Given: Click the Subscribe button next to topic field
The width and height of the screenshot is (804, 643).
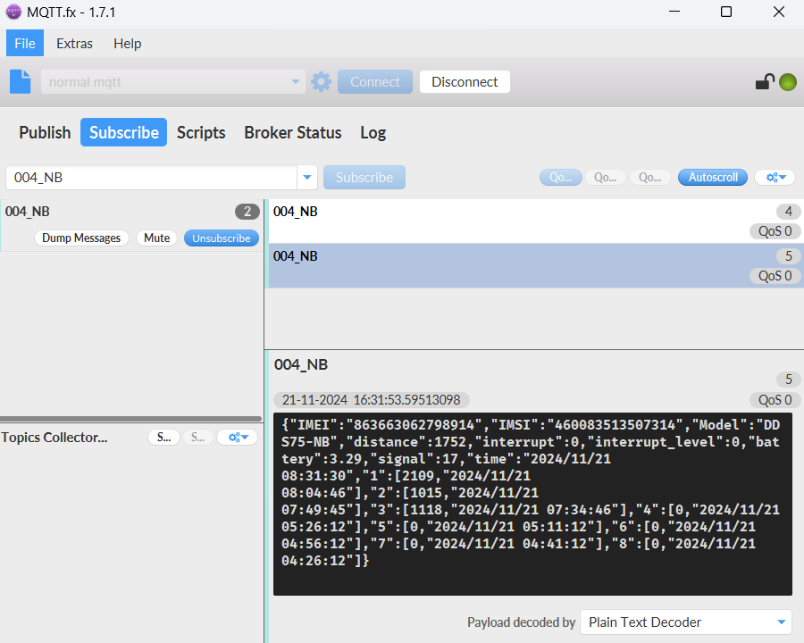Looking at the screenshot, I should 364,178.
